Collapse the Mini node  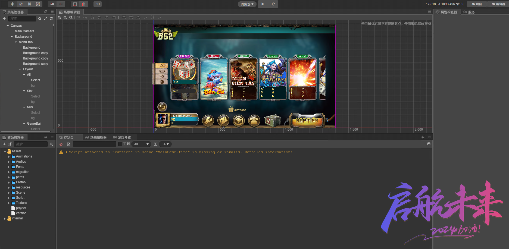click(x=24, y=107)
